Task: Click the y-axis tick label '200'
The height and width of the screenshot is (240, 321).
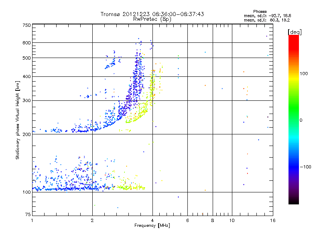Action: pyautogui.click(x=26, y=134)
